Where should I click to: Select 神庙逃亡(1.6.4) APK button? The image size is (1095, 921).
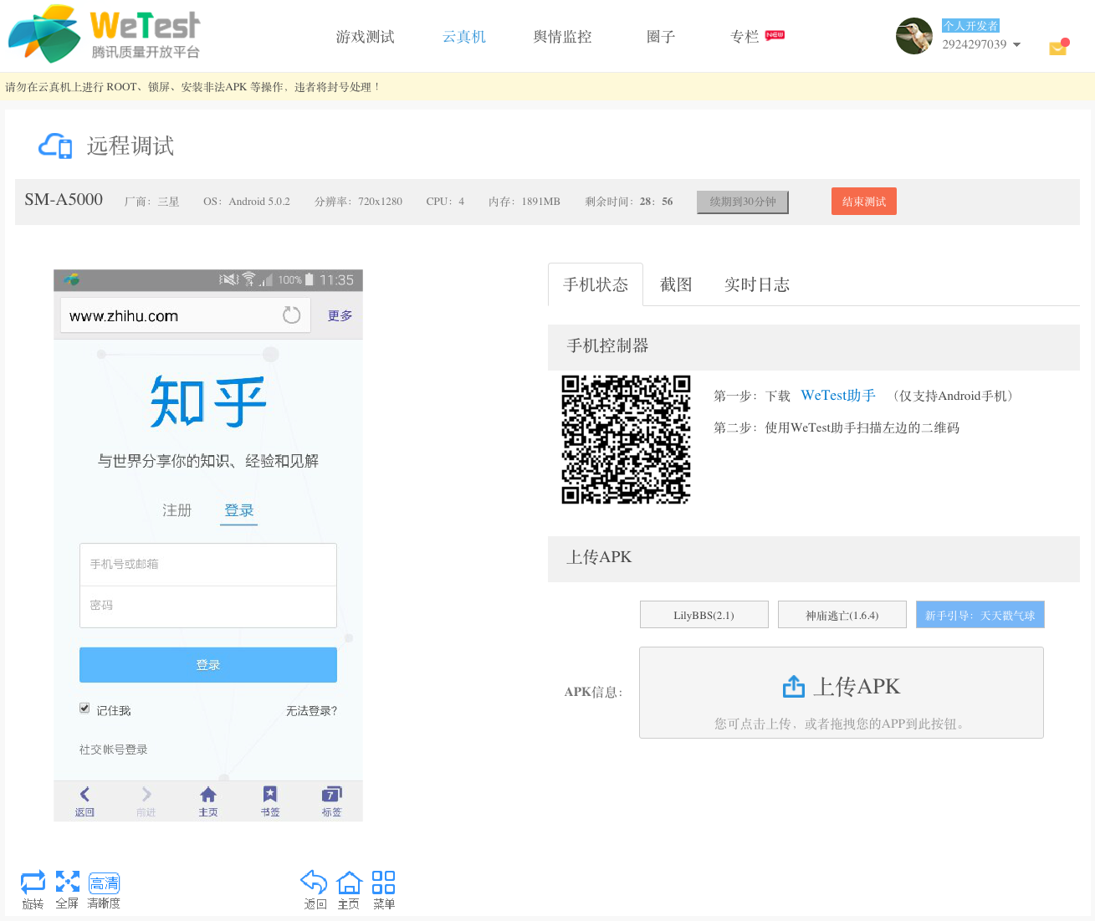coord(842,615)
